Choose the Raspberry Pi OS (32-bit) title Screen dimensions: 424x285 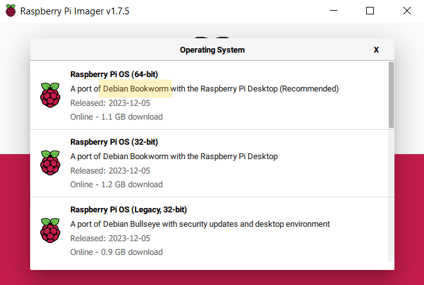pos(114,142)
